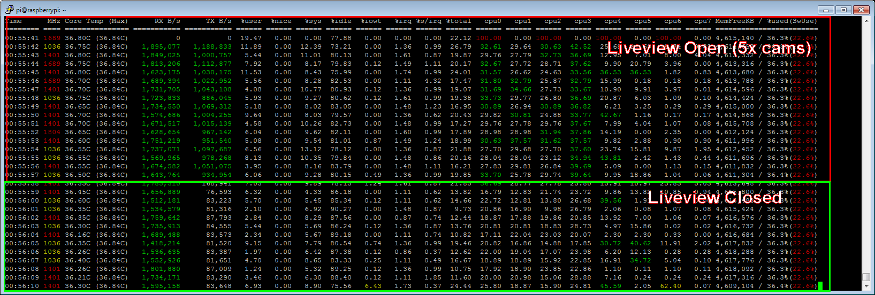Click the "%idle" column header
The image size is (875, 295).
pyautogui.click(x=341, y=21)
